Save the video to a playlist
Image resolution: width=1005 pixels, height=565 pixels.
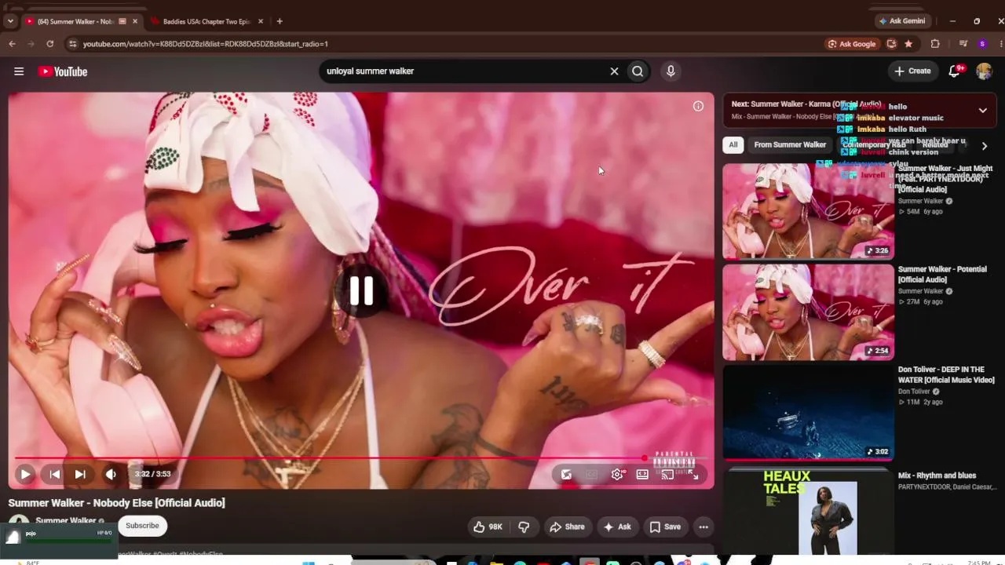click(665, 527)
